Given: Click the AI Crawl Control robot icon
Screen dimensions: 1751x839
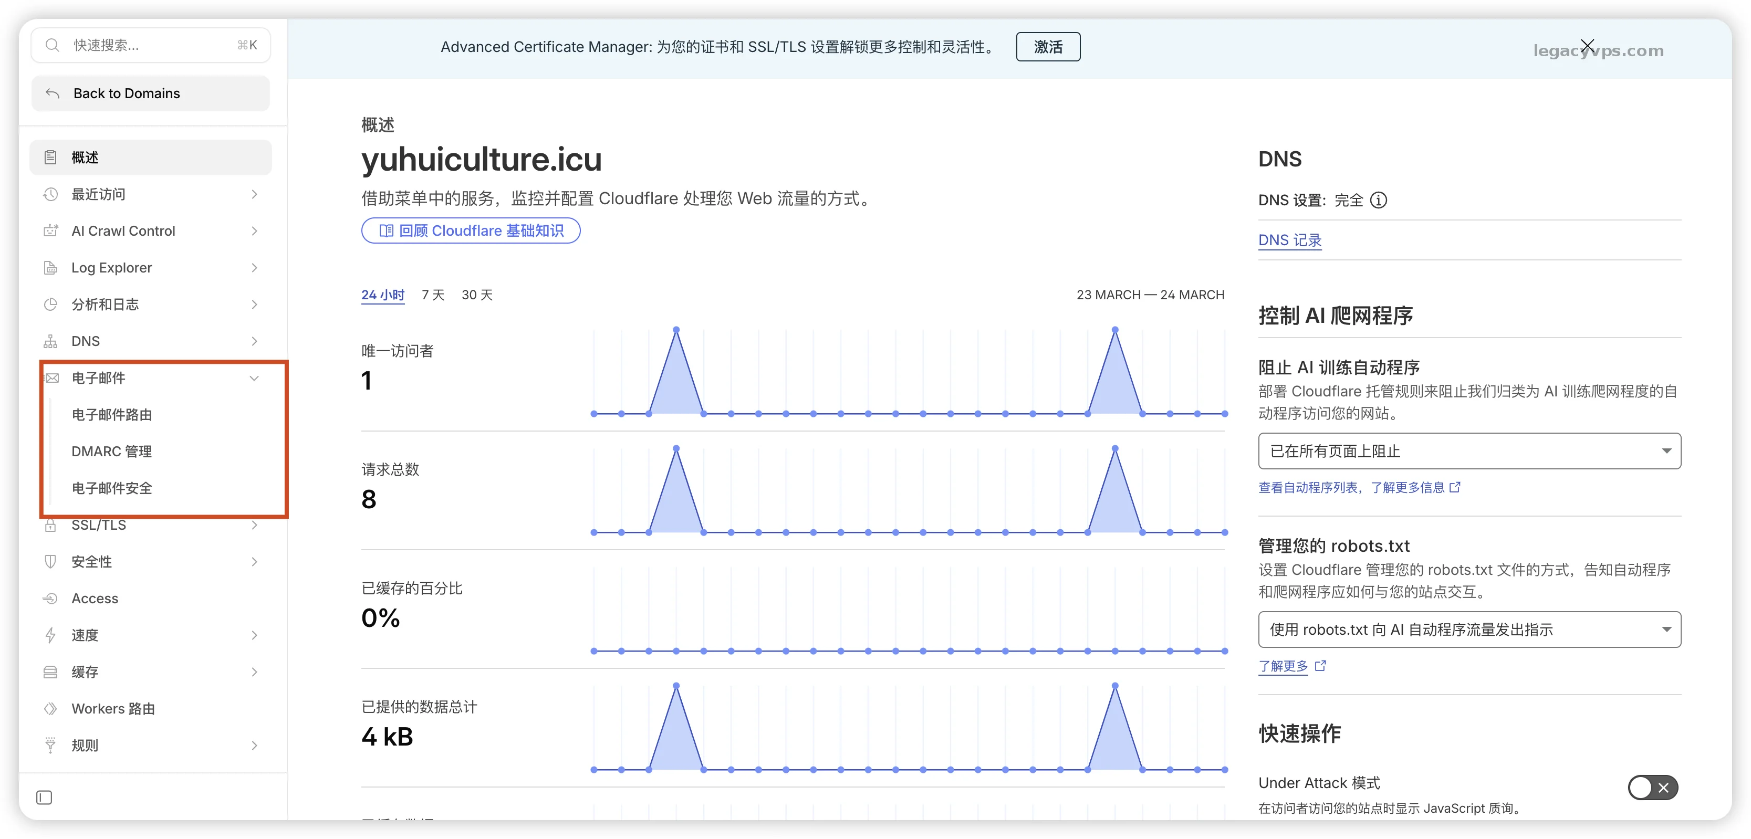Looking at the screenshot, I should coord(50,231).
